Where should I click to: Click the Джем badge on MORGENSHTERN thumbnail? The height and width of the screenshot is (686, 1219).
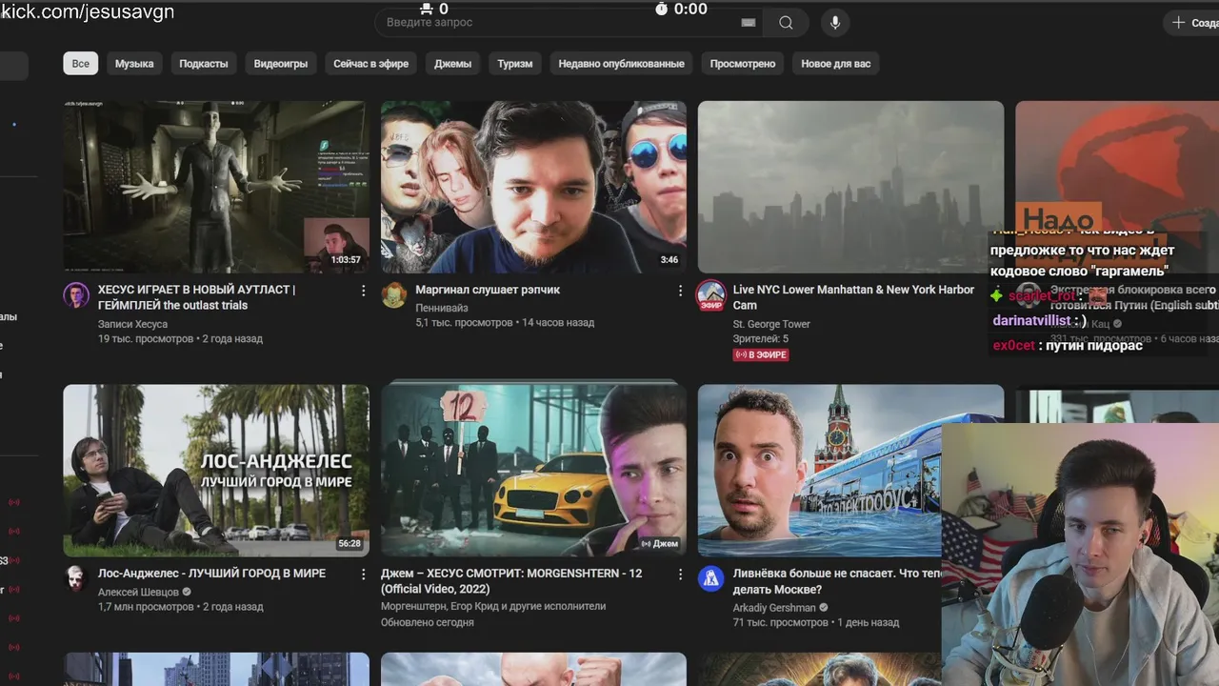tap(660, 543)
